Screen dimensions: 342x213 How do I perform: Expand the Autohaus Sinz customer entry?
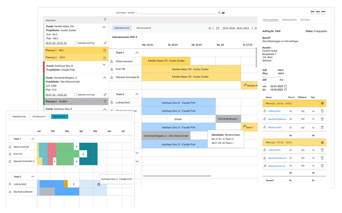(104, 65)
